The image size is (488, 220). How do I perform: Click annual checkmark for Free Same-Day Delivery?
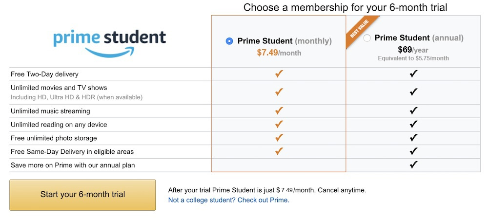click(413, 151)
